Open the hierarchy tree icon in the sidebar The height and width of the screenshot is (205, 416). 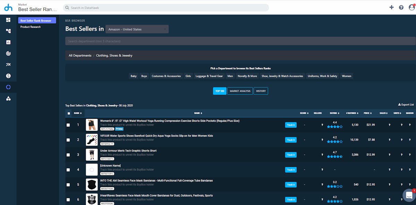[8, 31]
